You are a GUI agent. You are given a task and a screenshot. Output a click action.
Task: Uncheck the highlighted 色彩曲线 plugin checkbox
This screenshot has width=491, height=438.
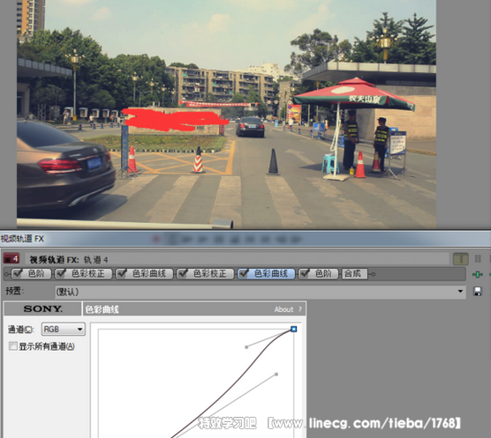(243, 274)
